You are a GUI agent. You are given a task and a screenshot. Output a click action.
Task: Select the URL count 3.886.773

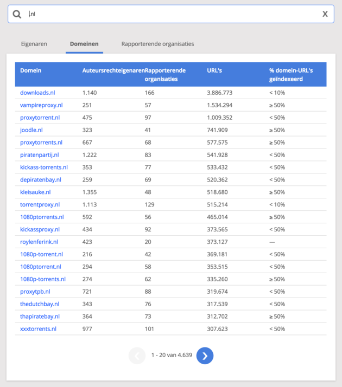(220, 93)
